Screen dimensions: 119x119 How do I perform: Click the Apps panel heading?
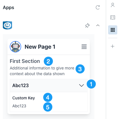point(9,8)
